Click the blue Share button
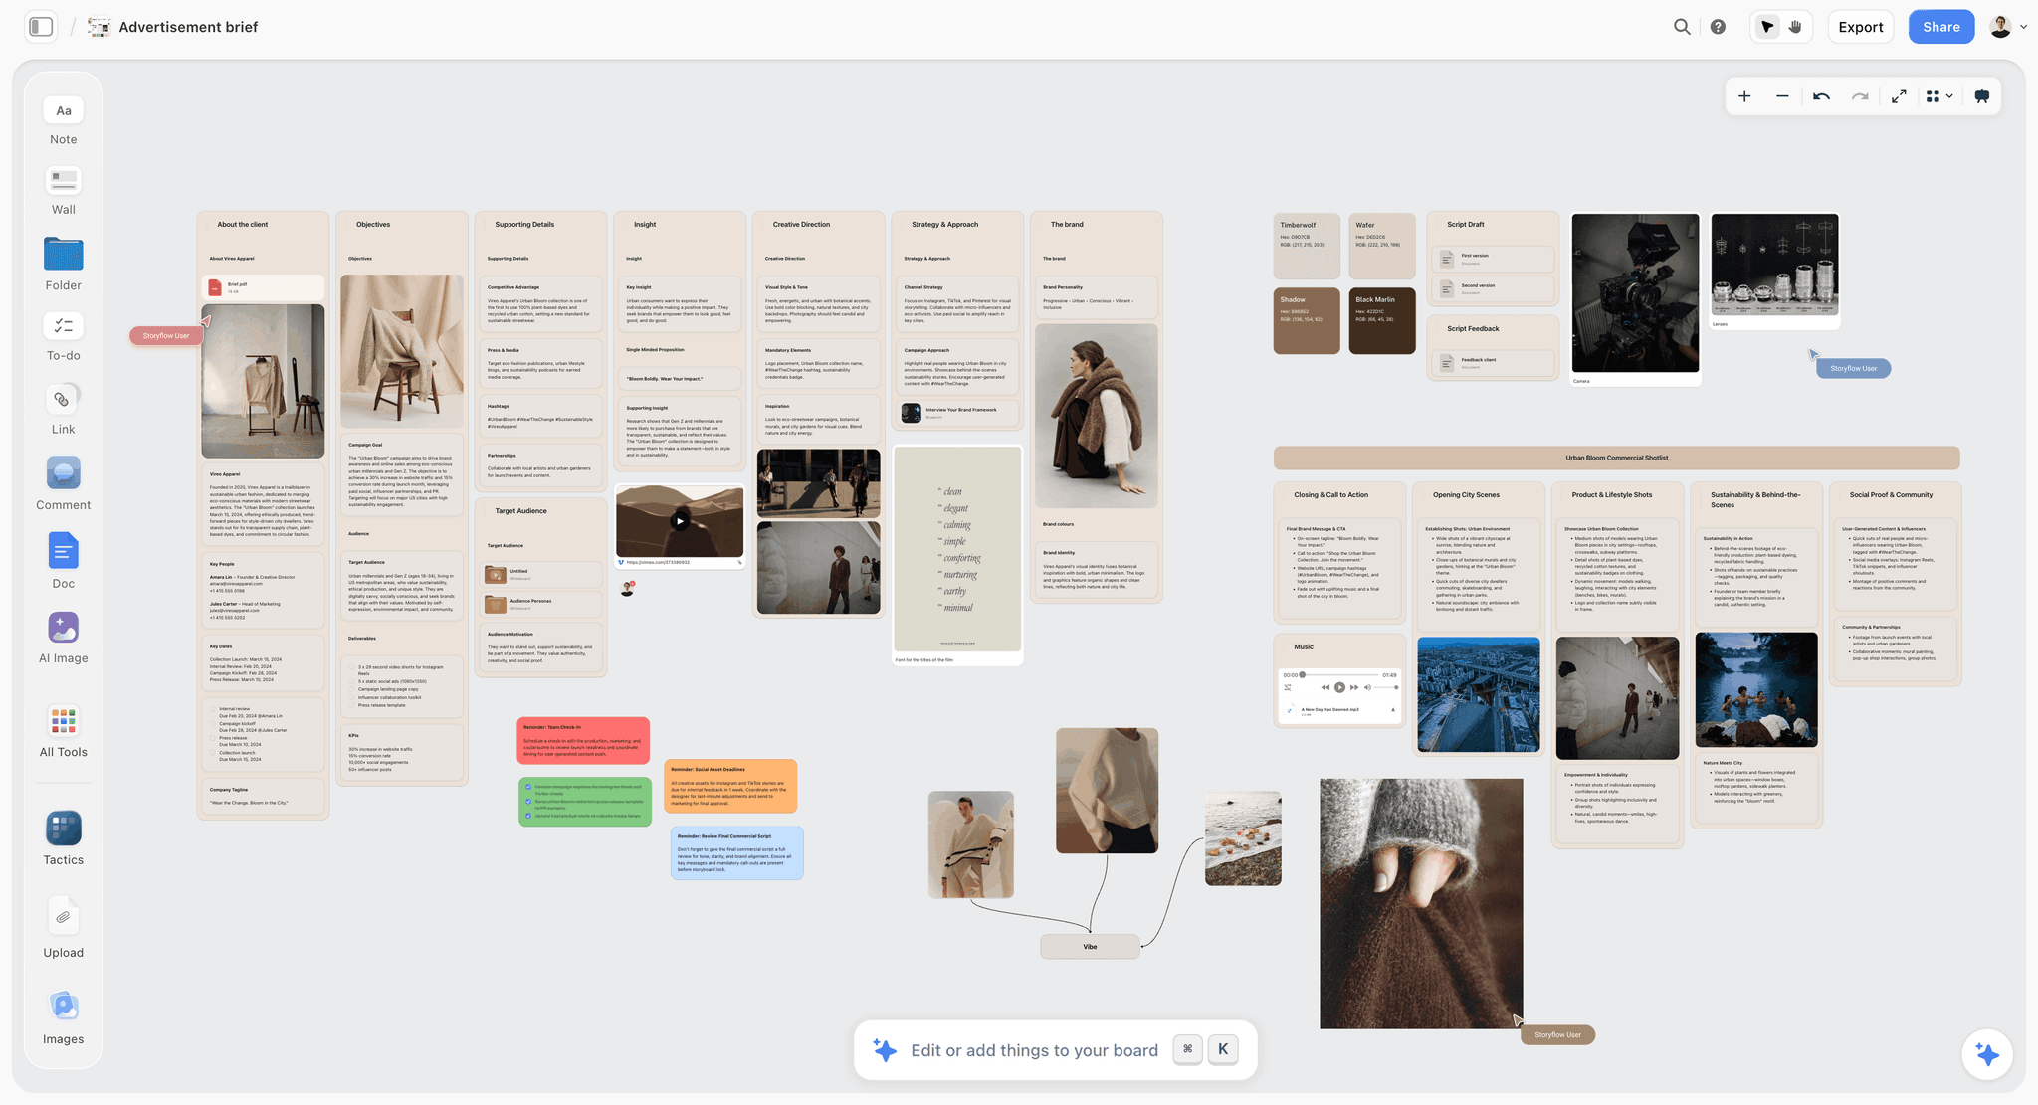The image size is (2038, 1105). click(1940, 27)
